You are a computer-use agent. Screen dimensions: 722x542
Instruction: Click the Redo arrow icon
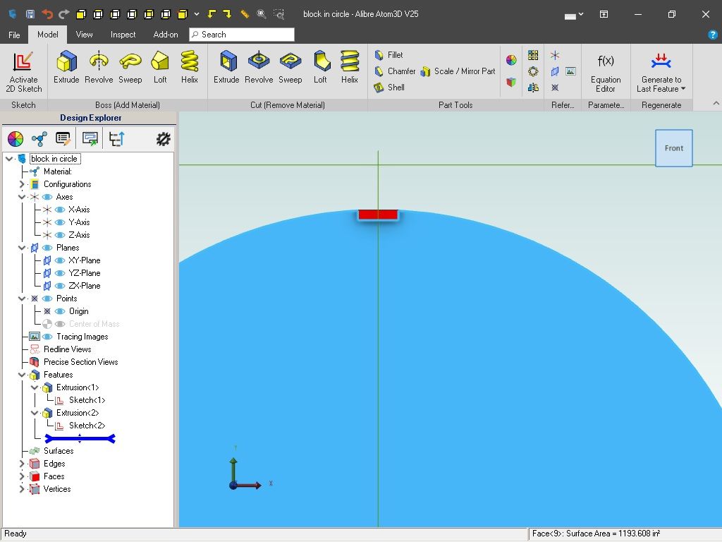pos(64,14)
